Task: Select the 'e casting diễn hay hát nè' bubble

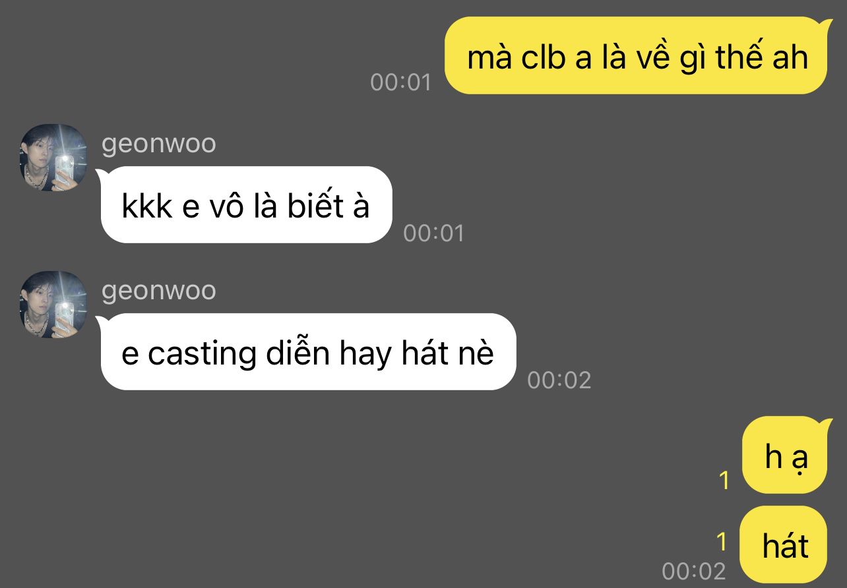Action: tap(306, 352)
